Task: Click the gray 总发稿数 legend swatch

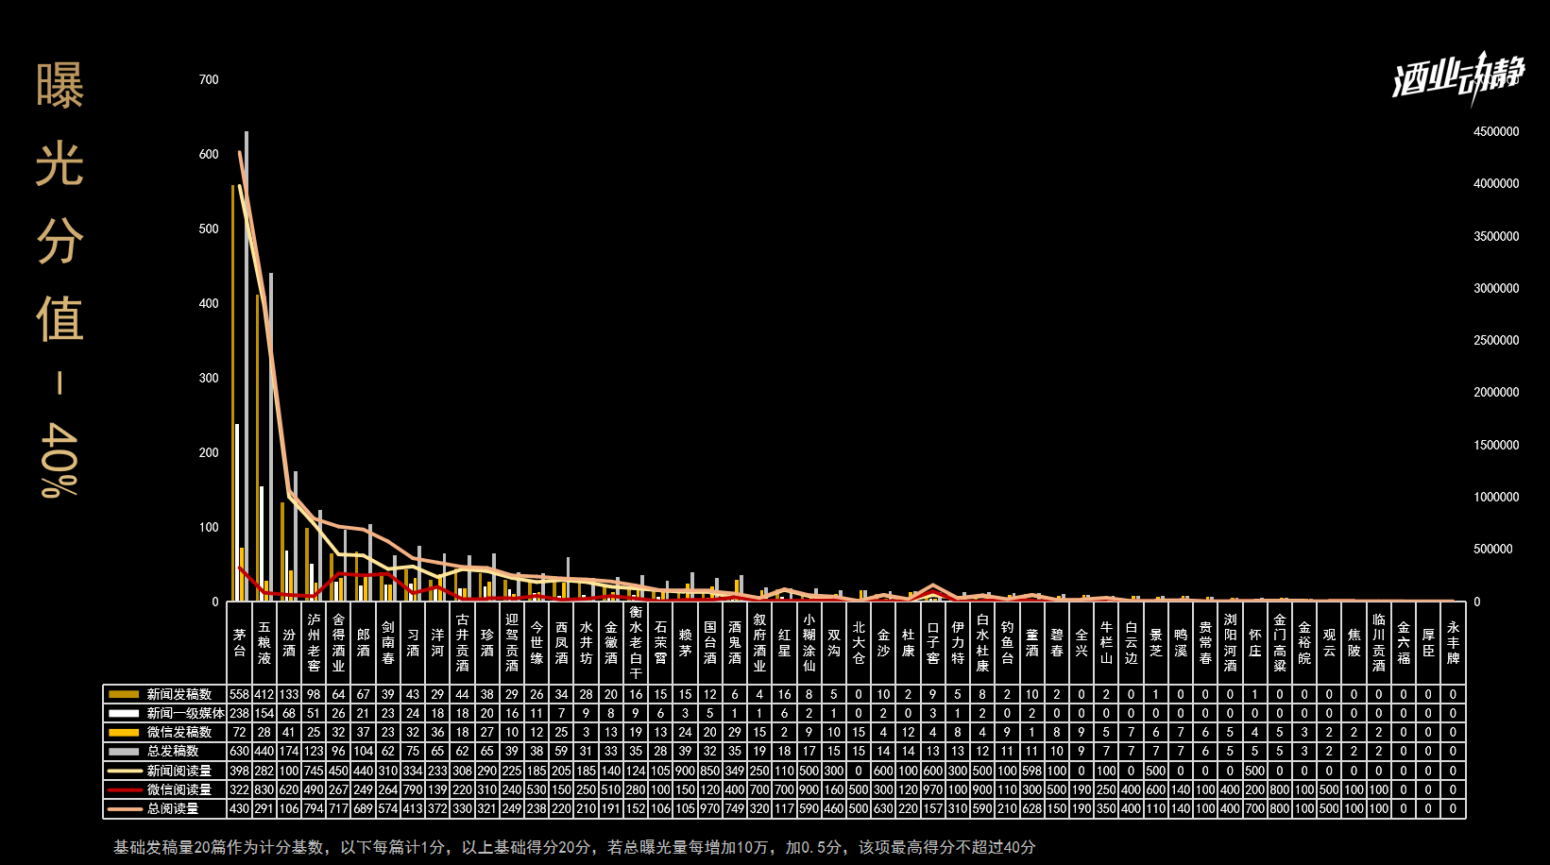Action: (x=124, y=752)
